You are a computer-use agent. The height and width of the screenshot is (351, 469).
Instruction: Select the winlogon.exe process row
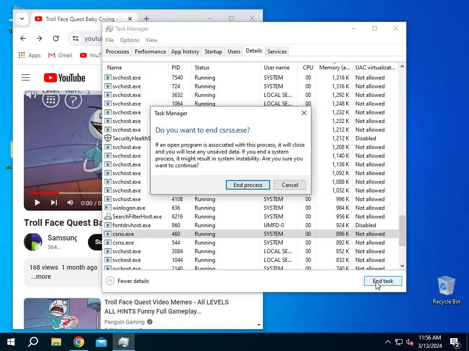click(251, 208)
